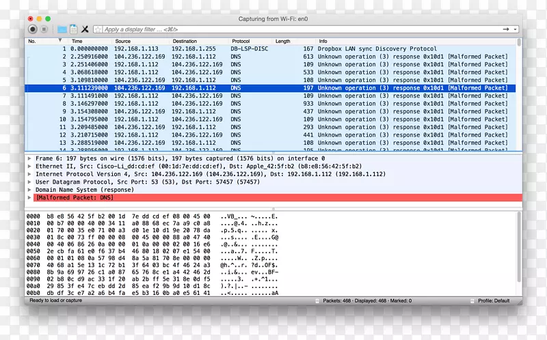
Task: Select packet 9 with length 437
Action: [x=270, y=111]
